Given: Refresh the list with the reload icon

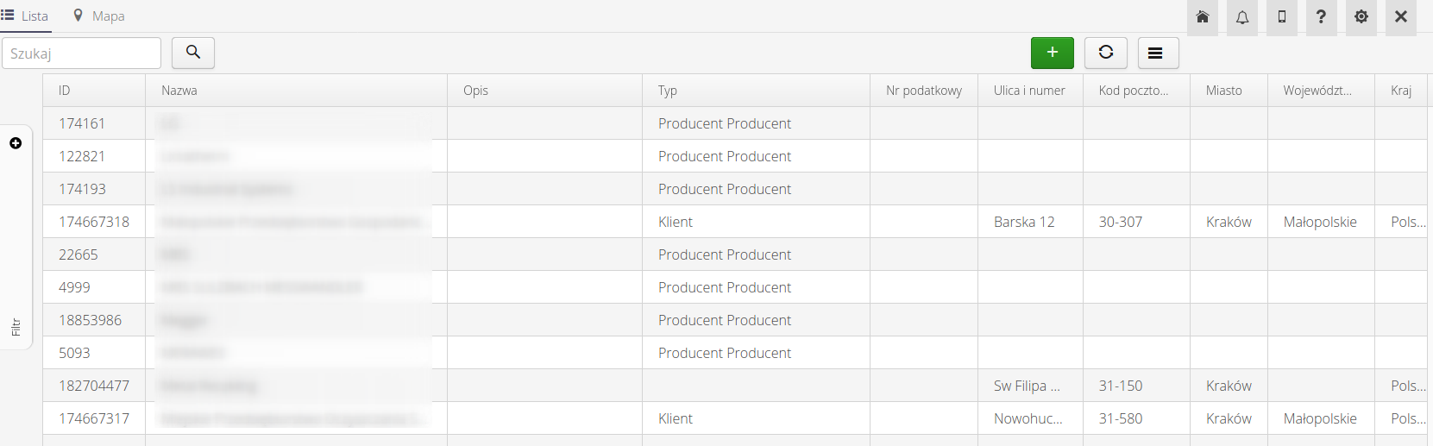Looking at the screenshot, I should click(1106, 53).
